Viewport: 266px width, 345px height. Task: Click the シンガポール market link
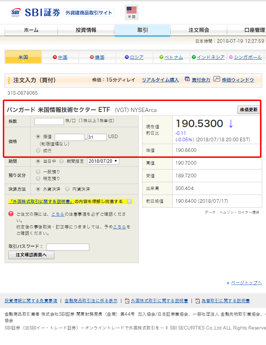(x=248, y=58)
